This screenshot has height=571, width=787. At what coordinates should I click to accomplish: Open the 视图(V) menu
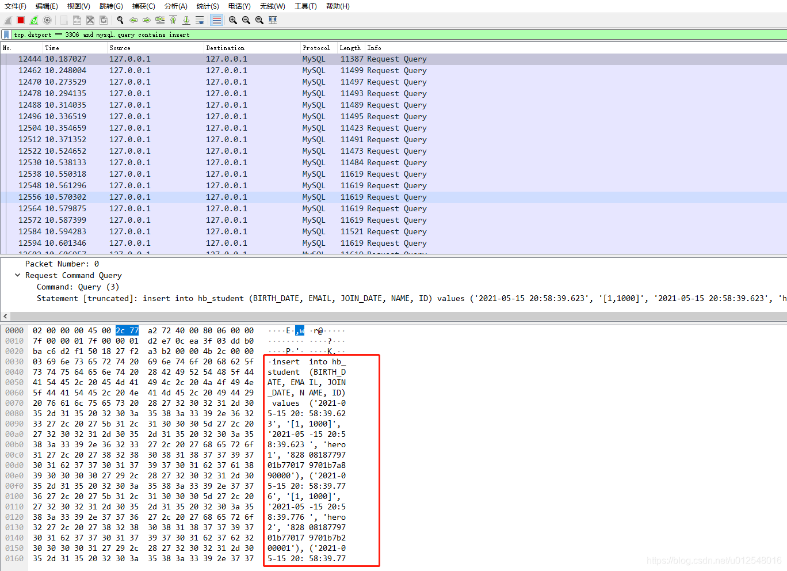click(78, 6)
